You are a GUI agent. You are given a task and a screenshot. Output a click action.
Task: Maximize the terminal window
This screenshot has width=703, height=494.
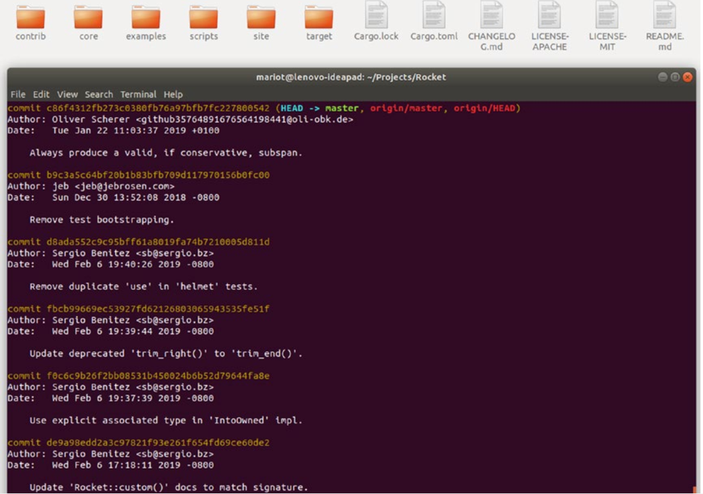click(x=674, y=77)
